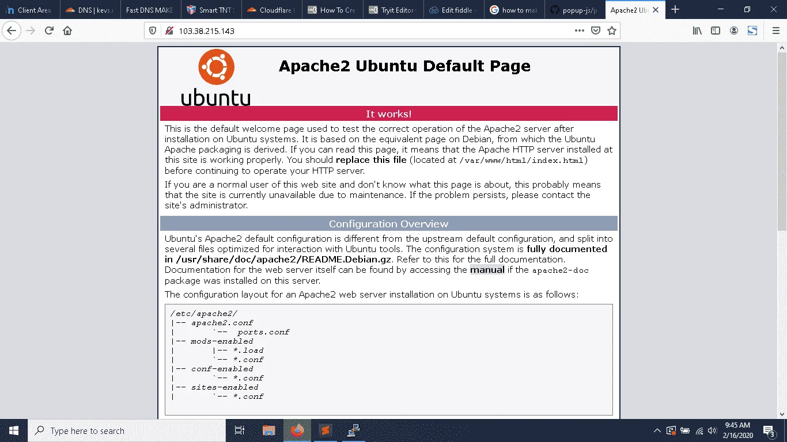Click the blue S extension icon
The width and height of the screenshot is (787, 442).
(752, 31)
